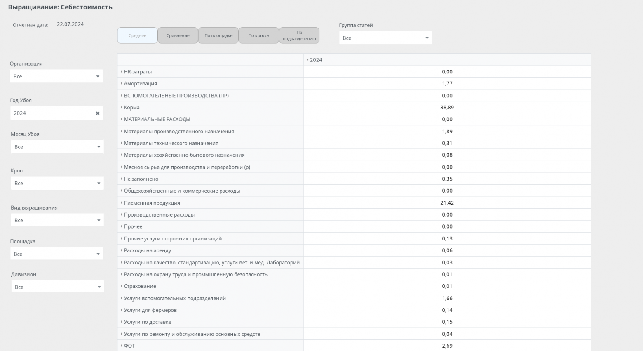Select the По кроссу view
The width and height of the screenshot is (643, 351).
coord(258,35)
